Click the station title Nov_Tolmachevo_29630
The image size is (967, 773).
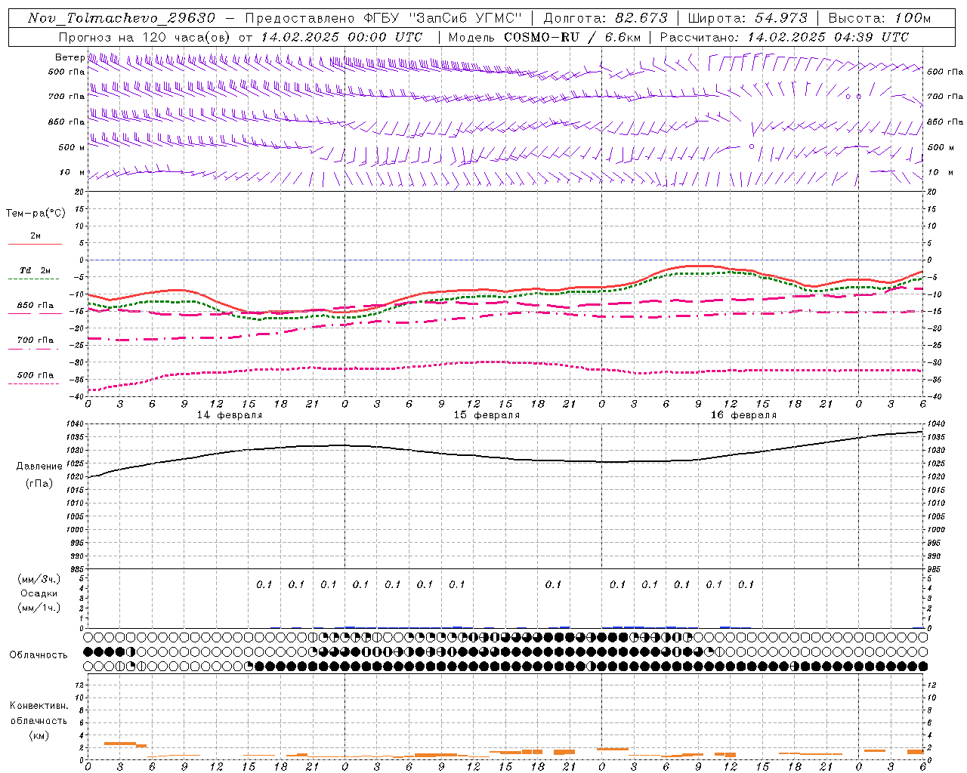pos(122,18)
